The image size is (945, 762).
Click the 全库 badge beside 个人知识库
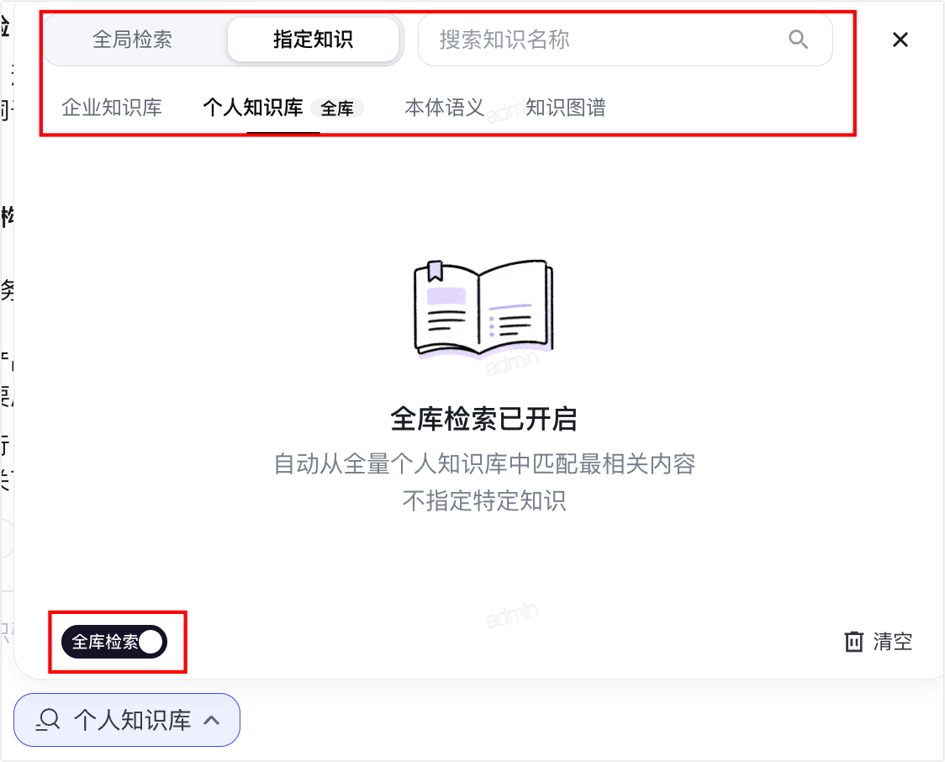click(337, 108)
